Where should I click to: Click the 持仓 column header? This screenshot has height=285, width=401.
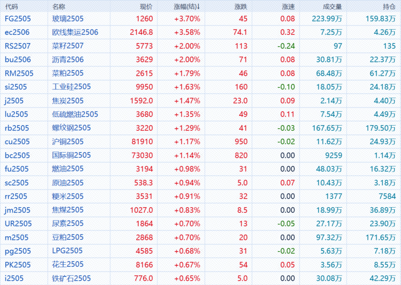(389, 7)
